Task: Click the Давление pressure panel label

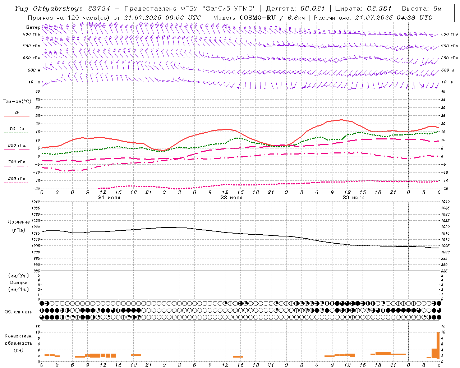Action: pyautogui.click(x=19, y=222)
